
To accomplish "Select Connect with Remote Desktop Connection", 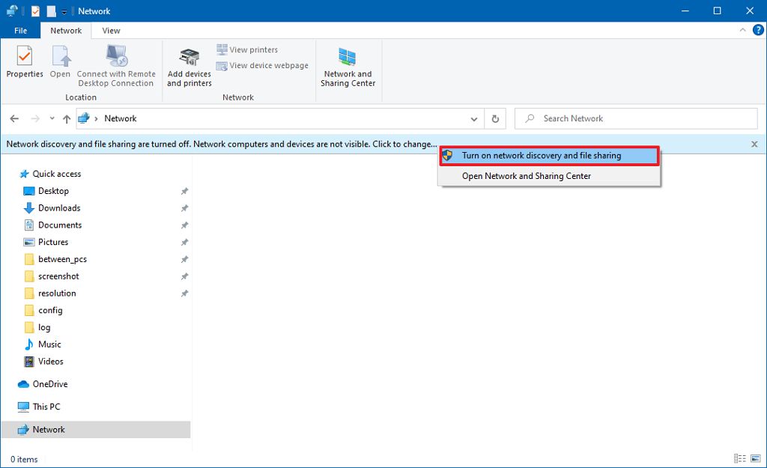I will [116, 66].
